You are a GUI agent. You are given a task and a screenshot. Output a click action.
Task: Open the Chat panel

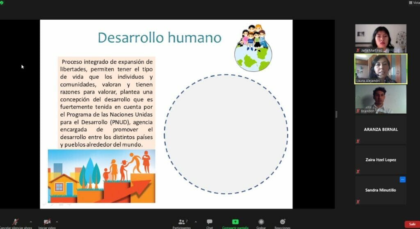(x=210, y=222)
